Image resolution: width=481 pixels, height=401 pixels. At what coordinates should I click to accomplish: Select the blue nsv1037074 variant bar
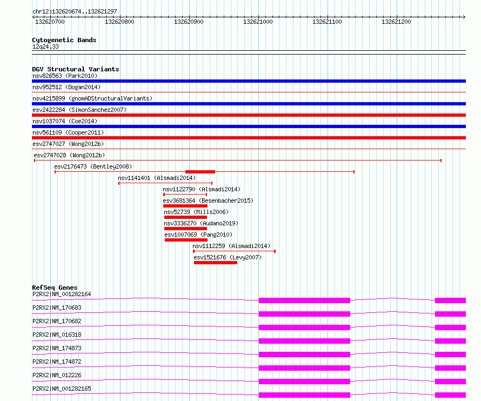point(249,126)
